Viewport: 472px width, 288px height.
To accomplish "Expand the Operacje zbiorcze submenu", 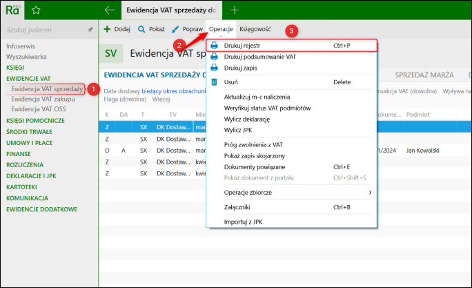I will click(291, 193).
